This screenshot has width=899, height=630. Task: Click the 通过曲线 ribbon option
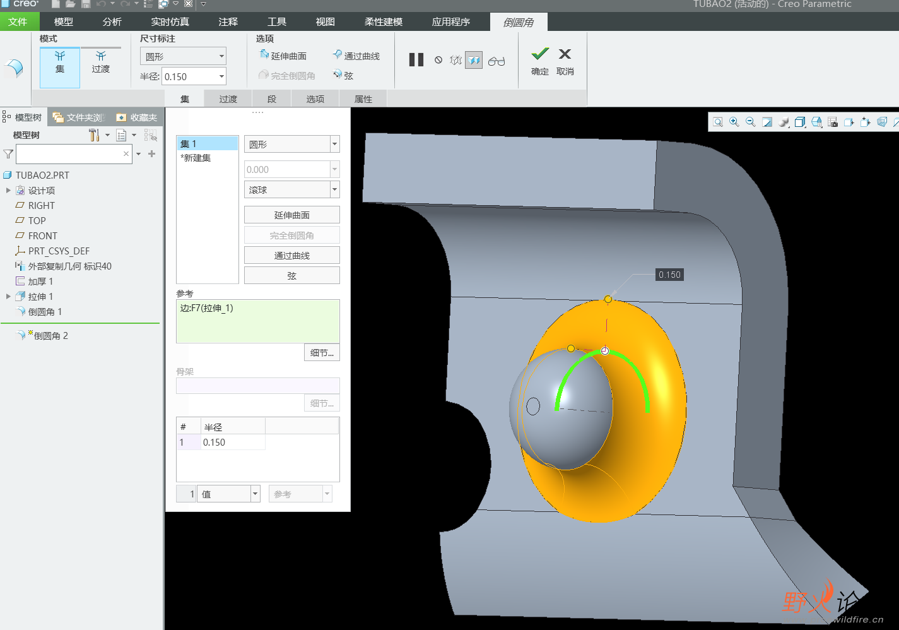pos(356,56)
